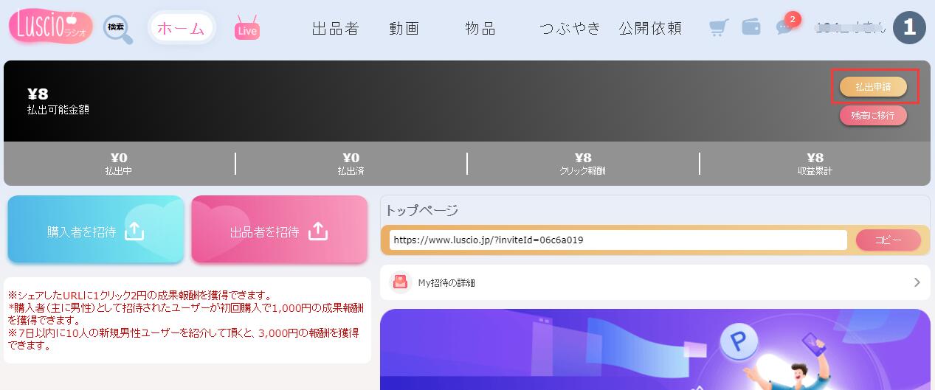Open the 動画 menu item
The width and height of the screenshot is (935, 390).
(404, 29)
